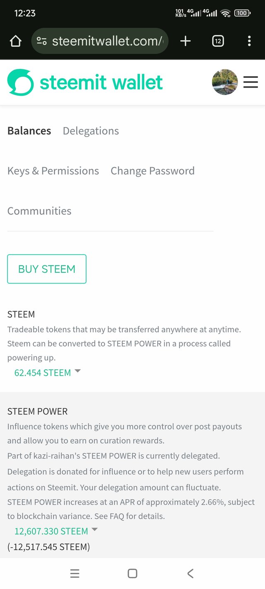The image size is (265, 589).
Task: Tap the Steemit wallet logo
Action: (x=85, y=82)
